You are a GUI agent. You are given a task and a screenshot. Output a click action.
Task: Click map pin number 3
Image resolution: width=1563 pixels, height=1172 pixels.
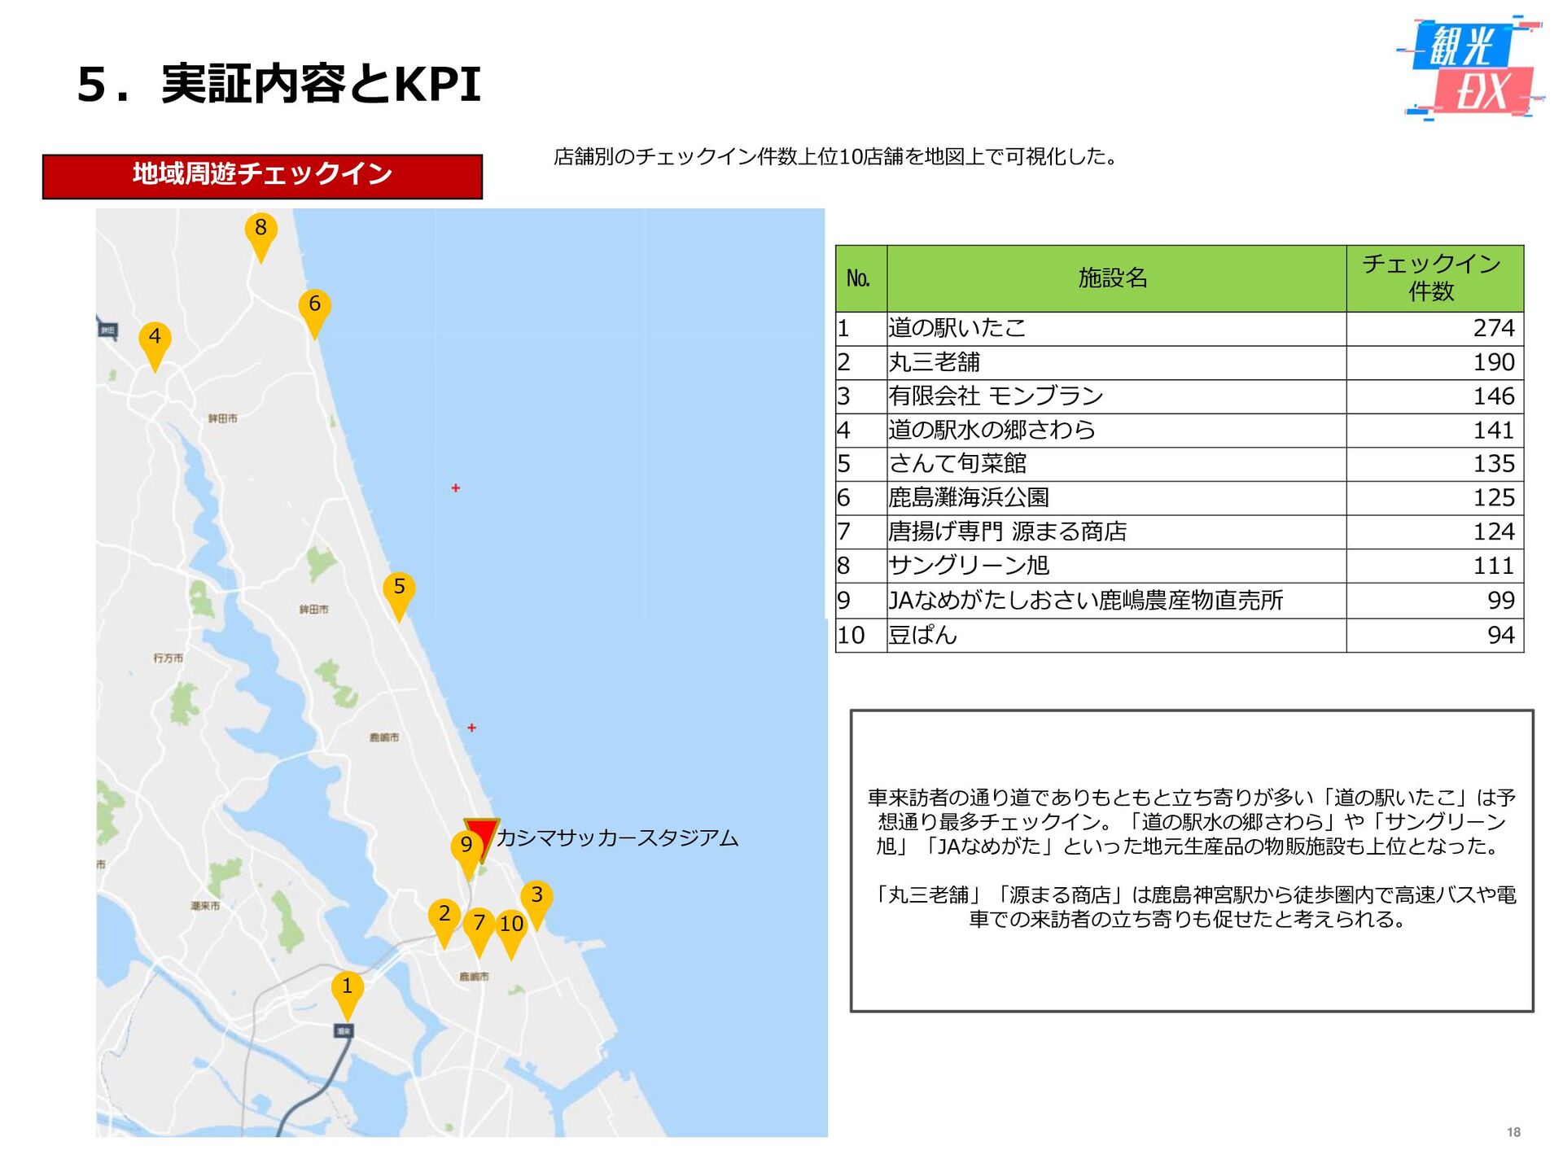click(536, 897)
